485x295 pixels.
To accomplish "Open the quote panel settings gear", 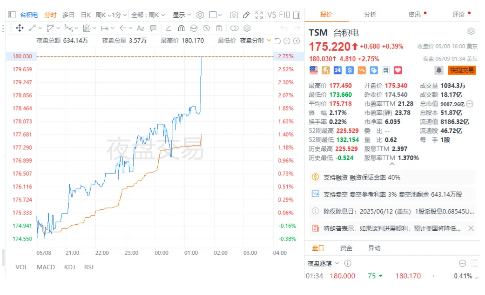I will click(x=471, y=31).
